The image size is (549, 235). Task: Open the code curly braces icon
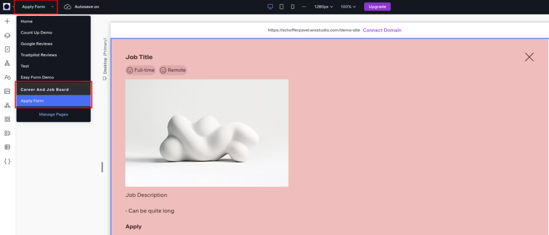tap(7, 161)
